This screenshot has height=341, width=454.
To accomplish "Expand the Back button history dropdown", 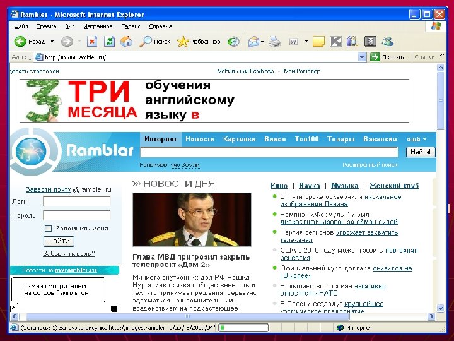I will [x=52, y=42].
